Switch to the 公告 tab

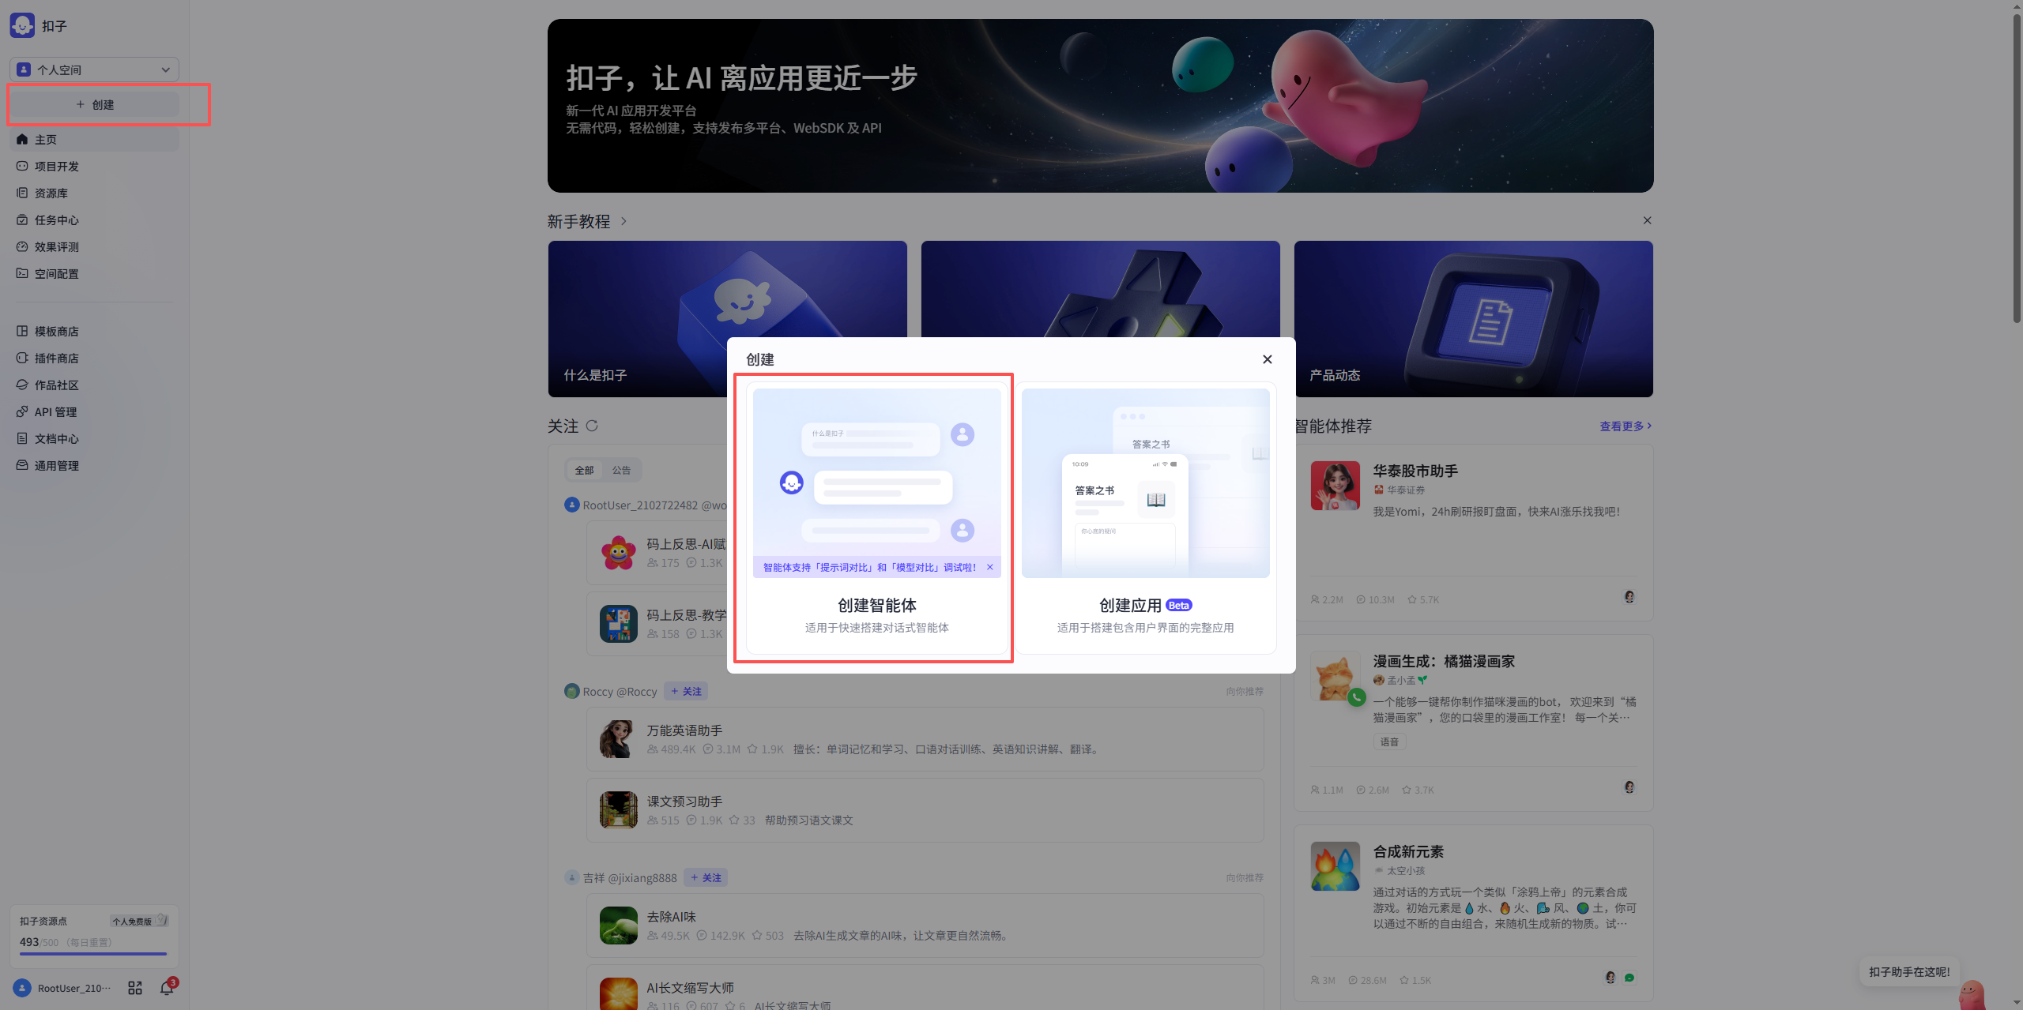coord(622,469)
